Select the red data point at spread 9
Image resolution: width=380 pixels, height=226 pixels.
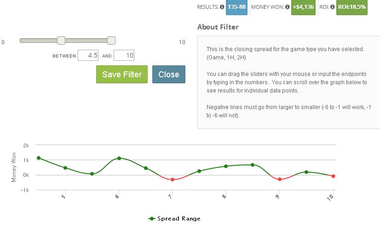pos(280,180)
